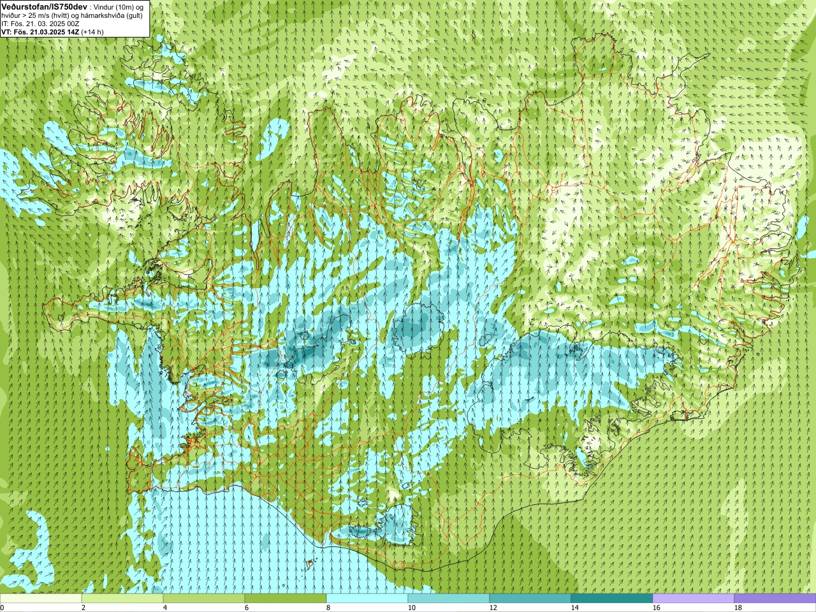Click the light green 2–4 m/s legend swatch
Screen dimensions: 816x612
click(x=122, y=599)
